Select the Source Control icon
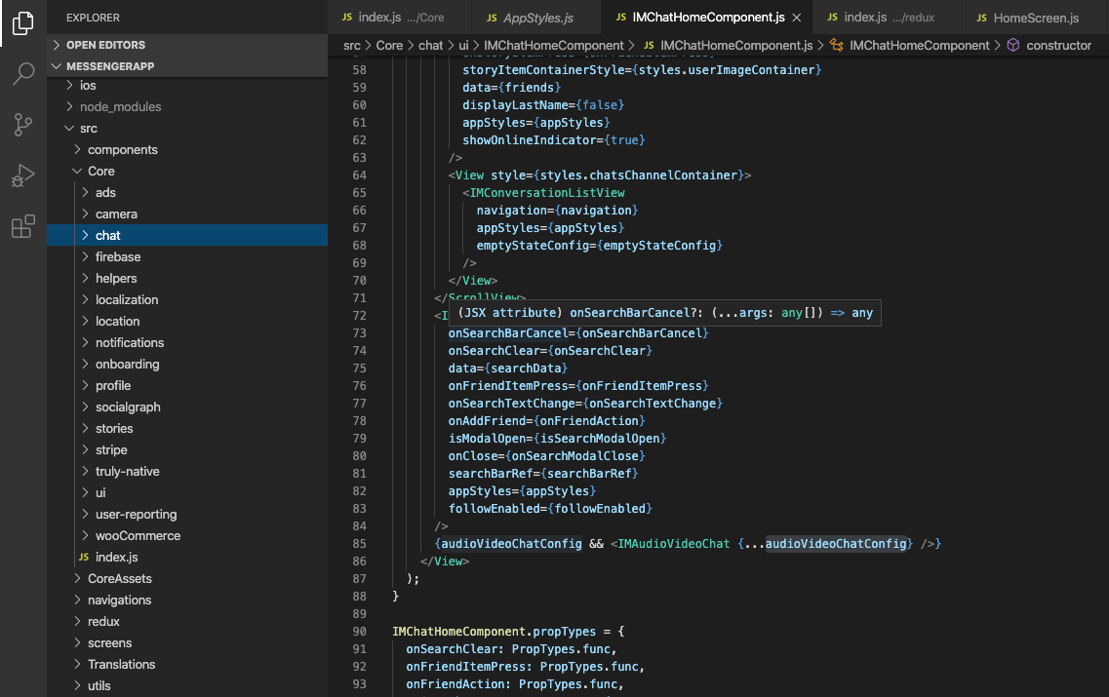 tap(23, 125)
